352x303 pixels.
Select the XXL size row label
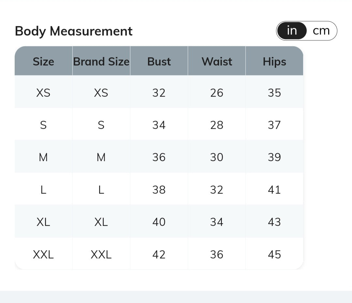pos(43,255)
